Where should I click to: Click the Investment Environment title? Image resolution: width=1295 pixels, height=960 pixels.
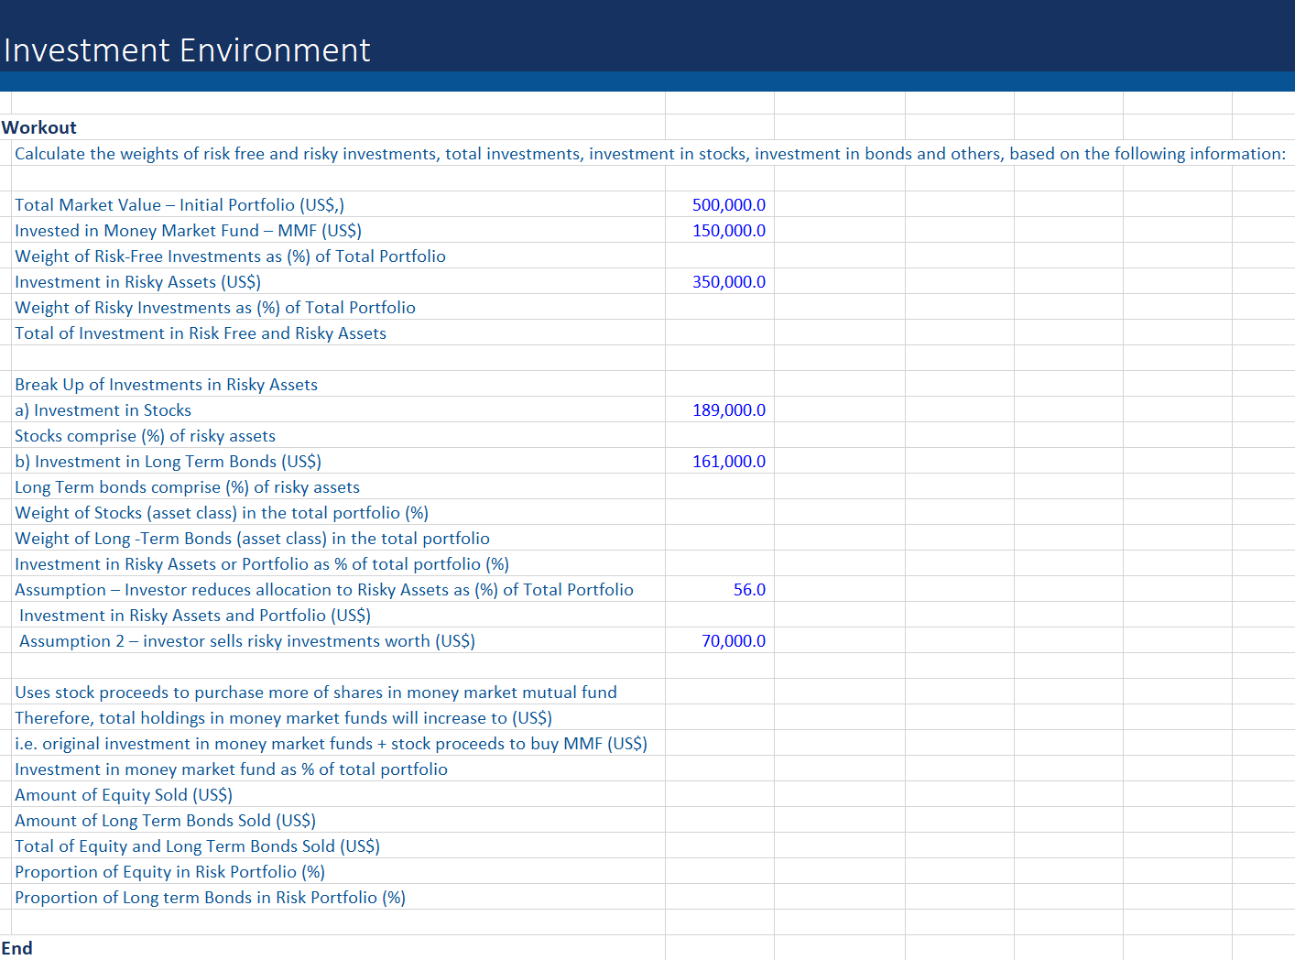pos(187,50)
